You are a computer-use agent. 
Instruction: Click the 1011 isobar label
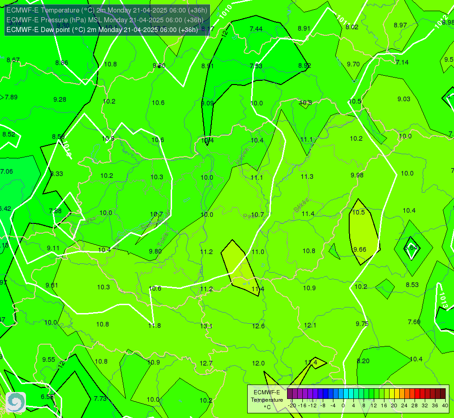click(x=343, y=20)
